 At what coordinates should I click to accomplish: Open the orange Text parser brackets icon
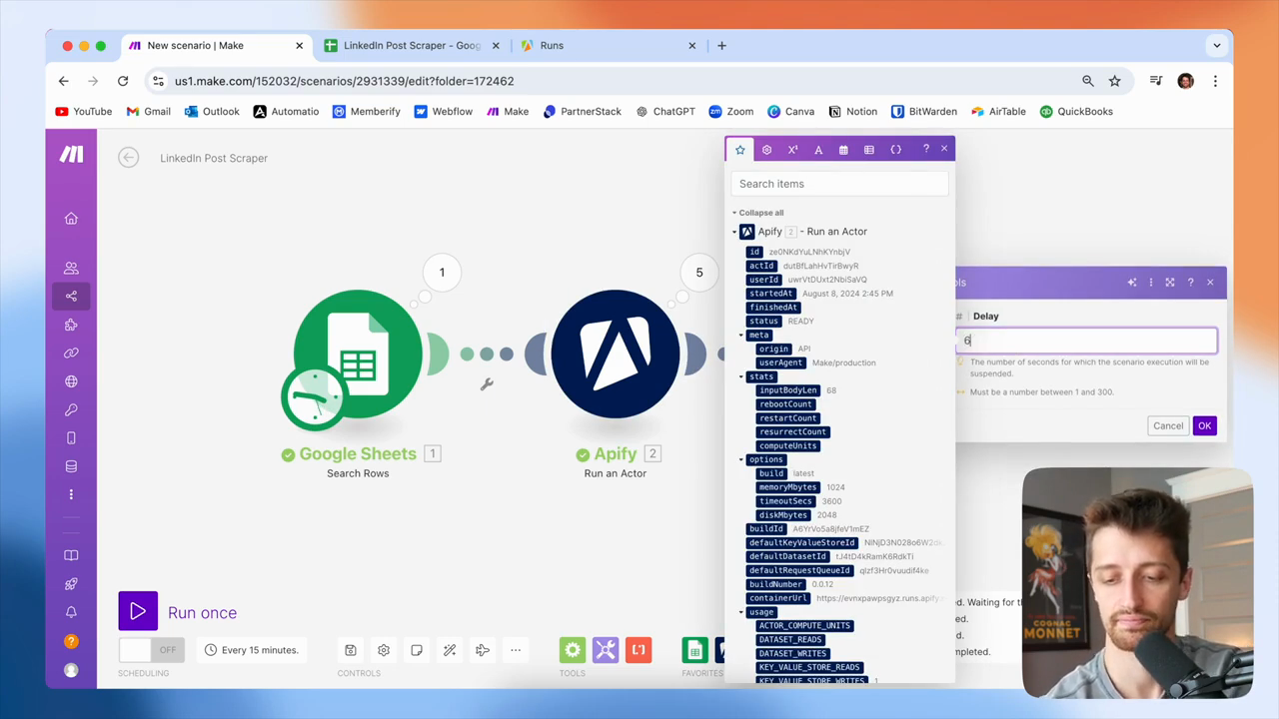point(639,650)
